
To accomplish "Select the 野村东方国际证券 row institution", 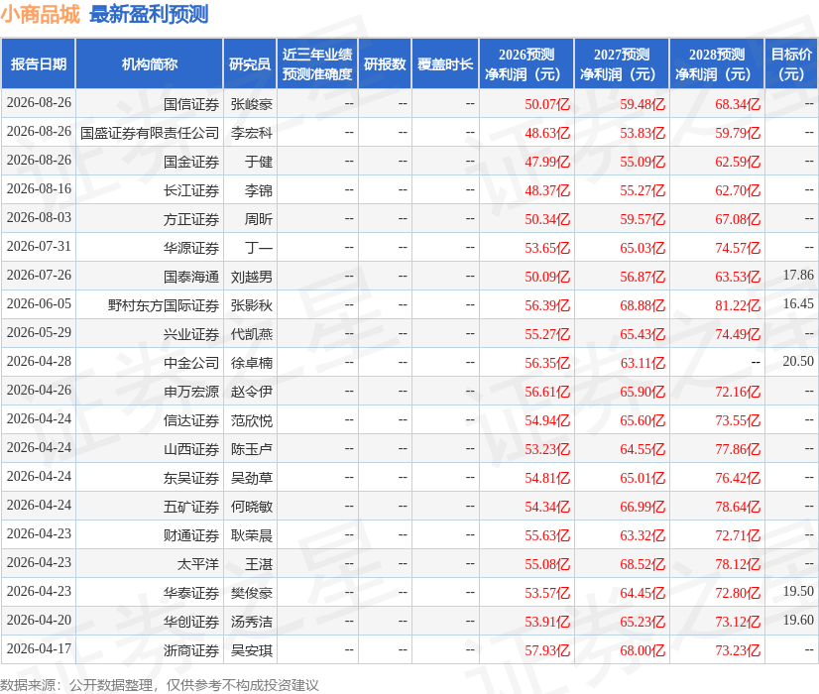I will click(164, 305).
